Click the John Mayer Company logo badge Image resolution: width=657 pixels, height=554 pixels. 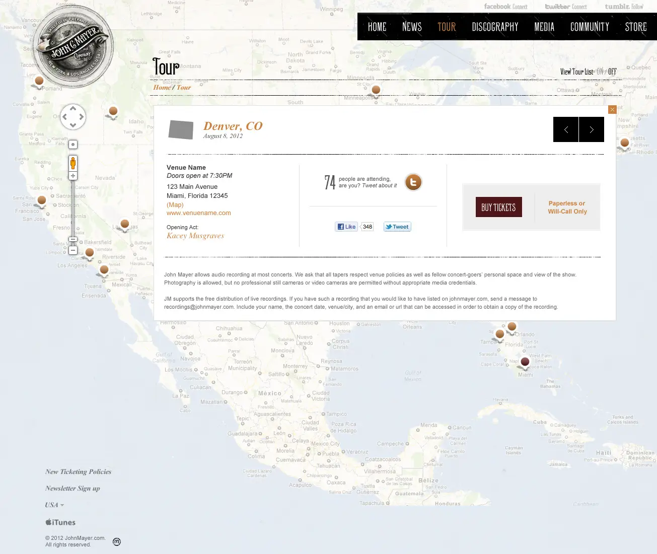click(74, 47)
